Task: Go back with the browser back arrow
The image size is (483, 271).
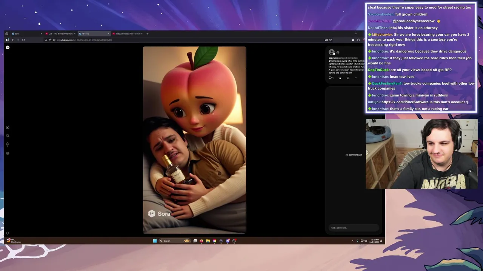Action: (12, 40)
